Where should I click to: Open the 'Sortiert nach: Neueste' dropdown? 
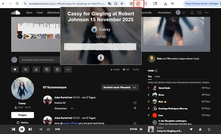[x=120, y=87]
